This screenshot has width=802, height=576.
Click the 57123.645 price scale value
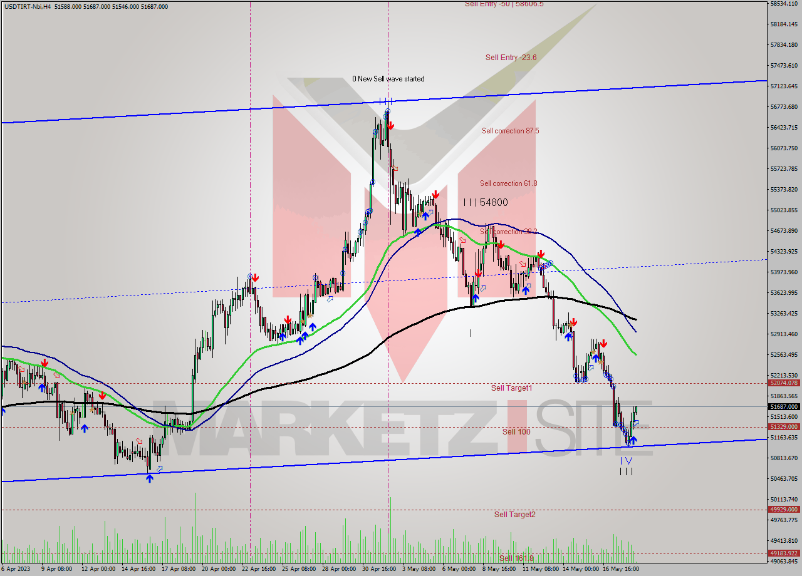click(784, 86)
